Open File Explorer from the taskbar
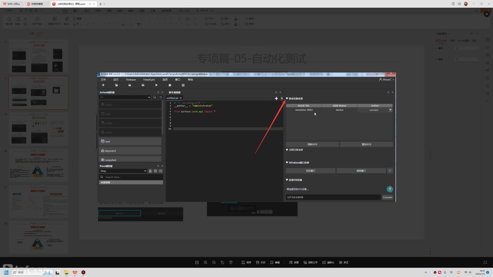The width and height of the screenshot is (493, 277). point(66,272)
